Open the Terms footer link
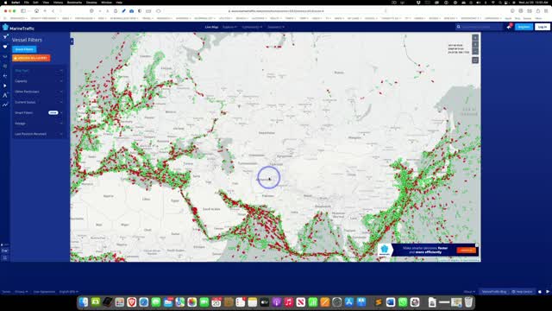Image resolution: width=552 pixels, height=311 pixels. pyautogui.click(x=6, y=292)
